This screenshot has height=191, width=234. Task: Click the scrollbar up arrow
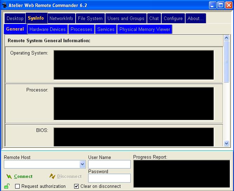coord(226,38)
